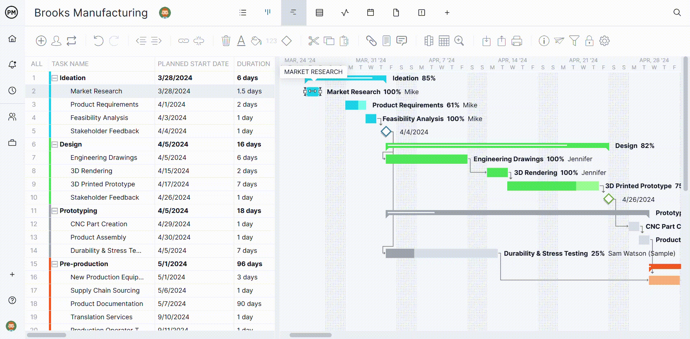Open the settings gear icon
Image resolution: width=690 pixels, height=339 pixels.
click(x=604, y=41)
